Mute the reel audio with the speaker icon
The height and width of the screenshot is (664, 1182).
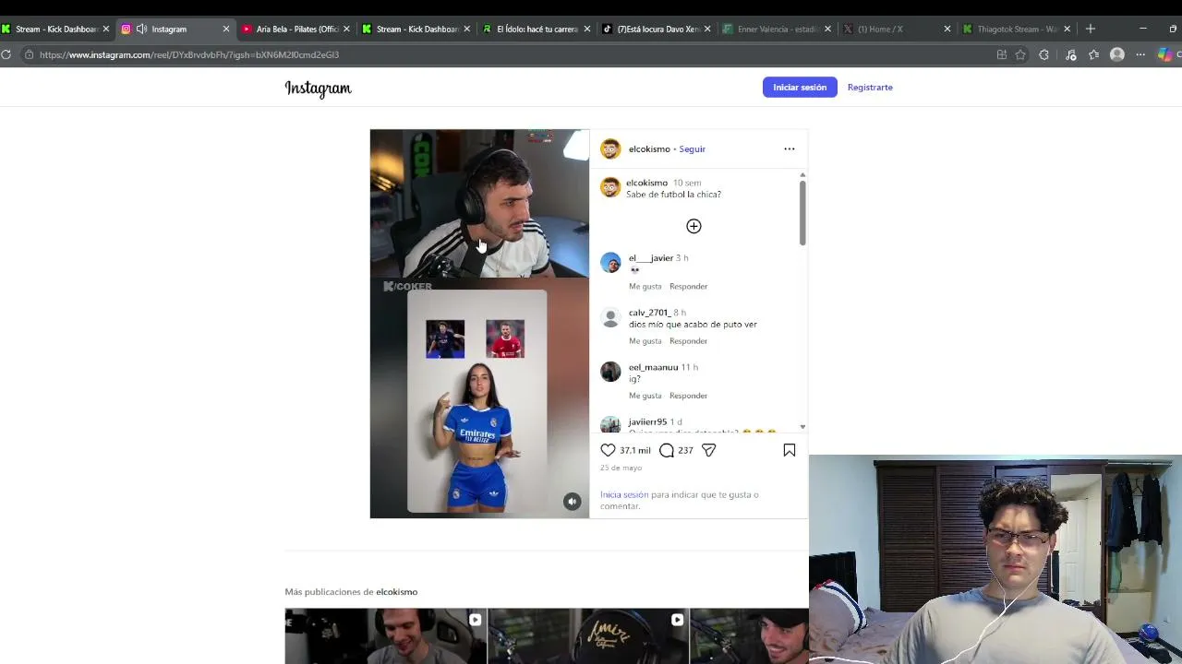click(x=573, y=501)
